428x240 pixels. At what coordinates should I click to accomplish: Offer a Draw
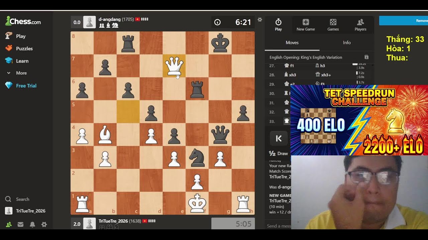tap(279, 154)
